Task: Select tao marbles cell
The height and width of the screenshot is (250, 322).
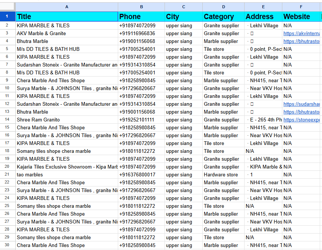Action: (67, 175)
